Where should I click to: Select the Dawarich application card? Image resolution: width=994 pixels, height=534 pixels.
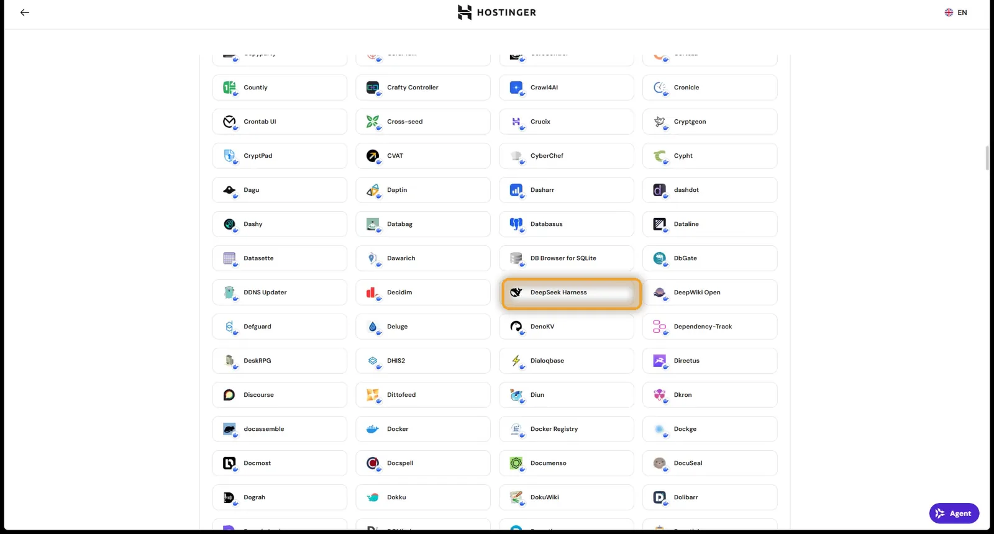(x=423, y=258)
